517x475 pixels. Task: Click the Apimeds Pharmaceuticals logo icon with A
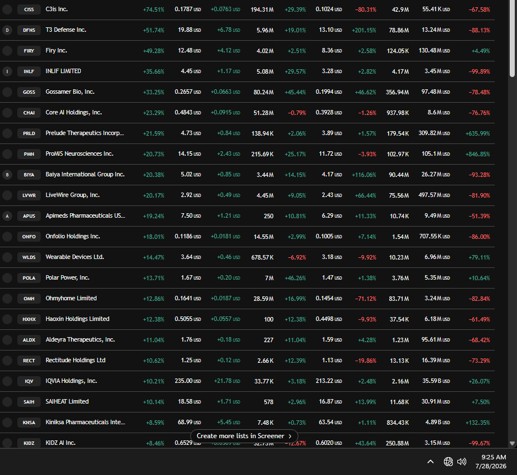pyautogui.click(x=7, y=216)
